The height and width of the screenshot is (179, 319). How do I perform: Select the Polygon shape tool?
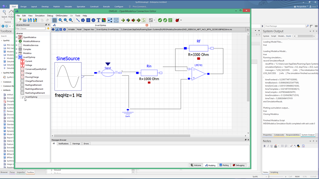83,20
